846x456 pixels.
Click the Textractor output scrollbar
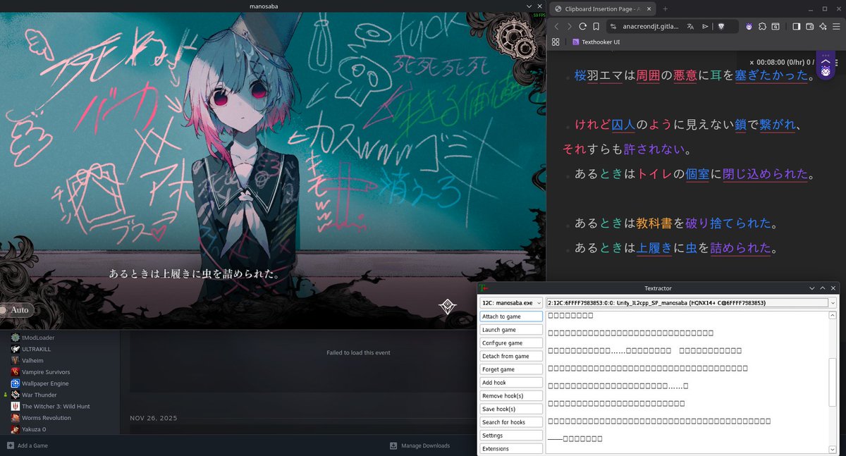point(833,383)
